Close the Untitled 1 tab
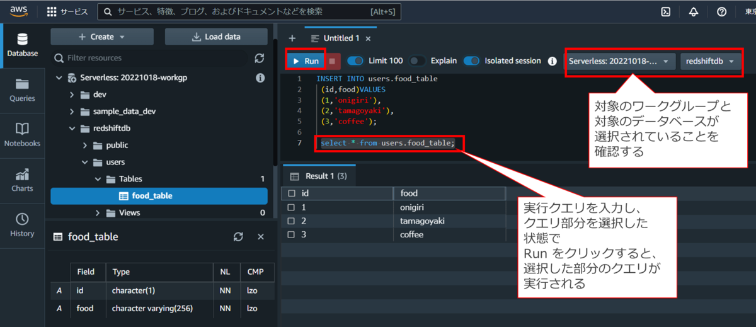 367,38
